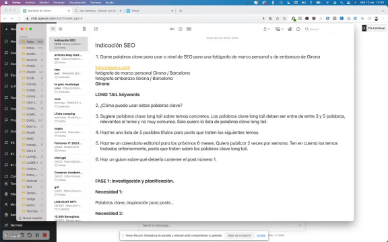Select the 'SEO' folder
Image resolution: width=388 pixels, height=242 pixels.
[x=32, y=187]
